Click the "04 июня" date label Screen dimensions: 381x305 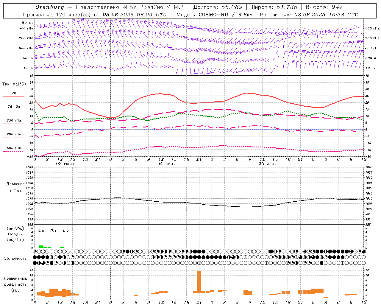point(166,164)
